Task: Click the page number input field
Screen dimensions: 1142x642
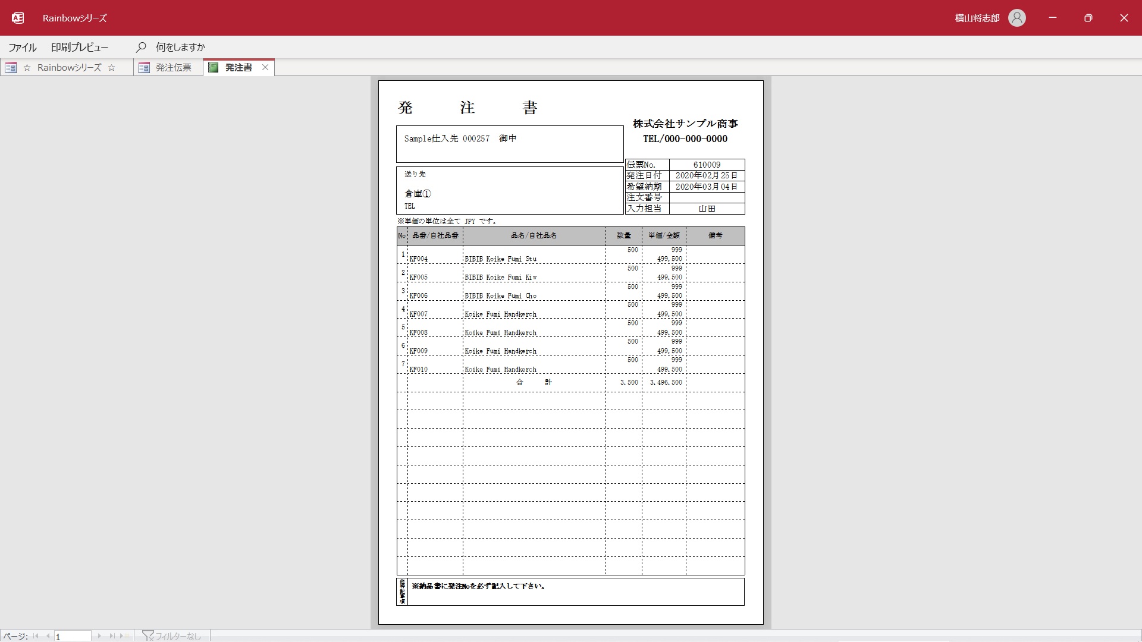Action: tap(73, 636)
